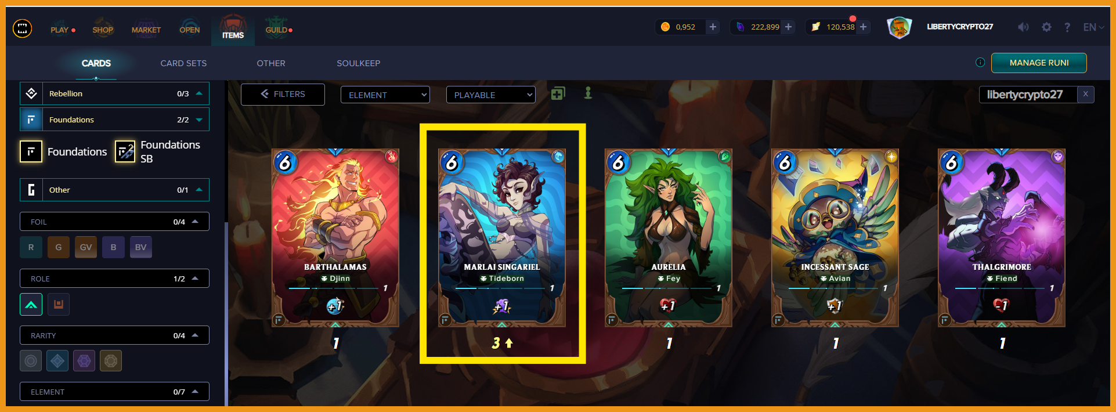Open the SOULKEEP tab
The width and height of the screenshot is (1116, 412).
click(x=359, y=63)
